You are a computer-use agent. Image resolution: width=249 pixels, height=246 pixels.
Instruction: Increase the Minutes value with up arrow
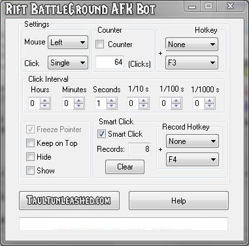pos(79,101)
